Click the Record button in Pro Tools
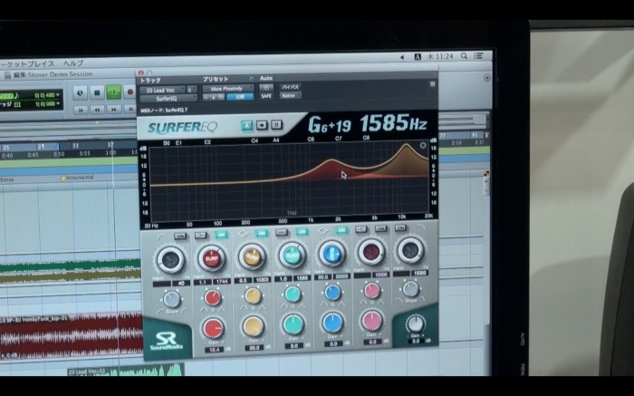Screen dimensions: 634x396 (130, 92)
